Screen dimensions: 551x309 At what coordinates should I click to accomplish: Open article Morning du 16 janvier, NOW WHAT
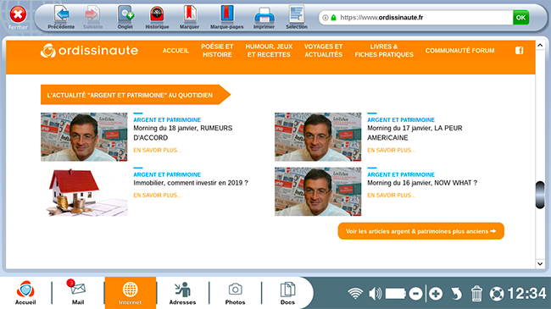(x=422, y=183)
